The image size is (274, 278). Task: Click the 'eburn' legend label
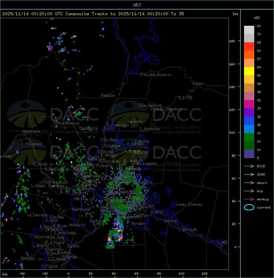coord(262,183)
